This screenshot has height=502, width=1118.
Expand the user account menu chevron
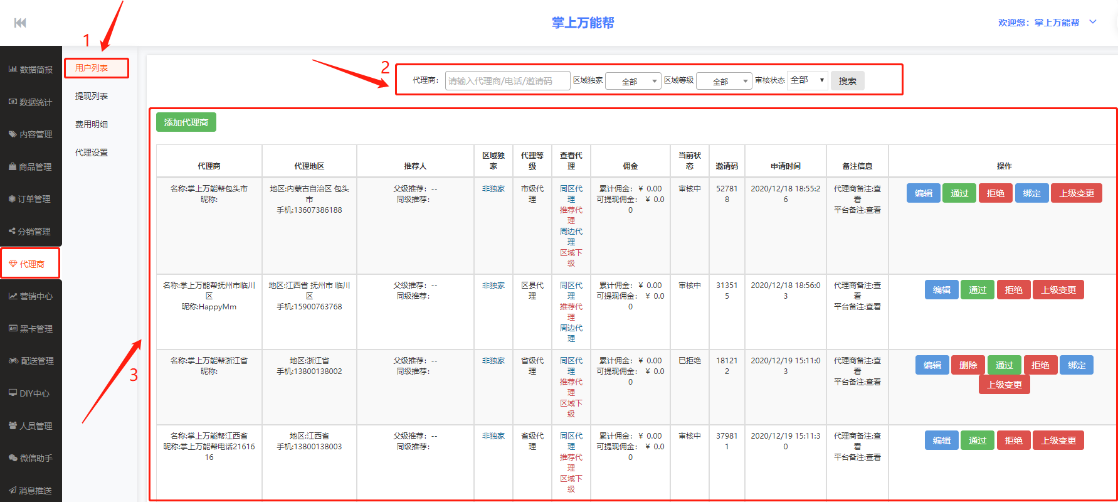pyautogui.click(x=1093, y=22)
